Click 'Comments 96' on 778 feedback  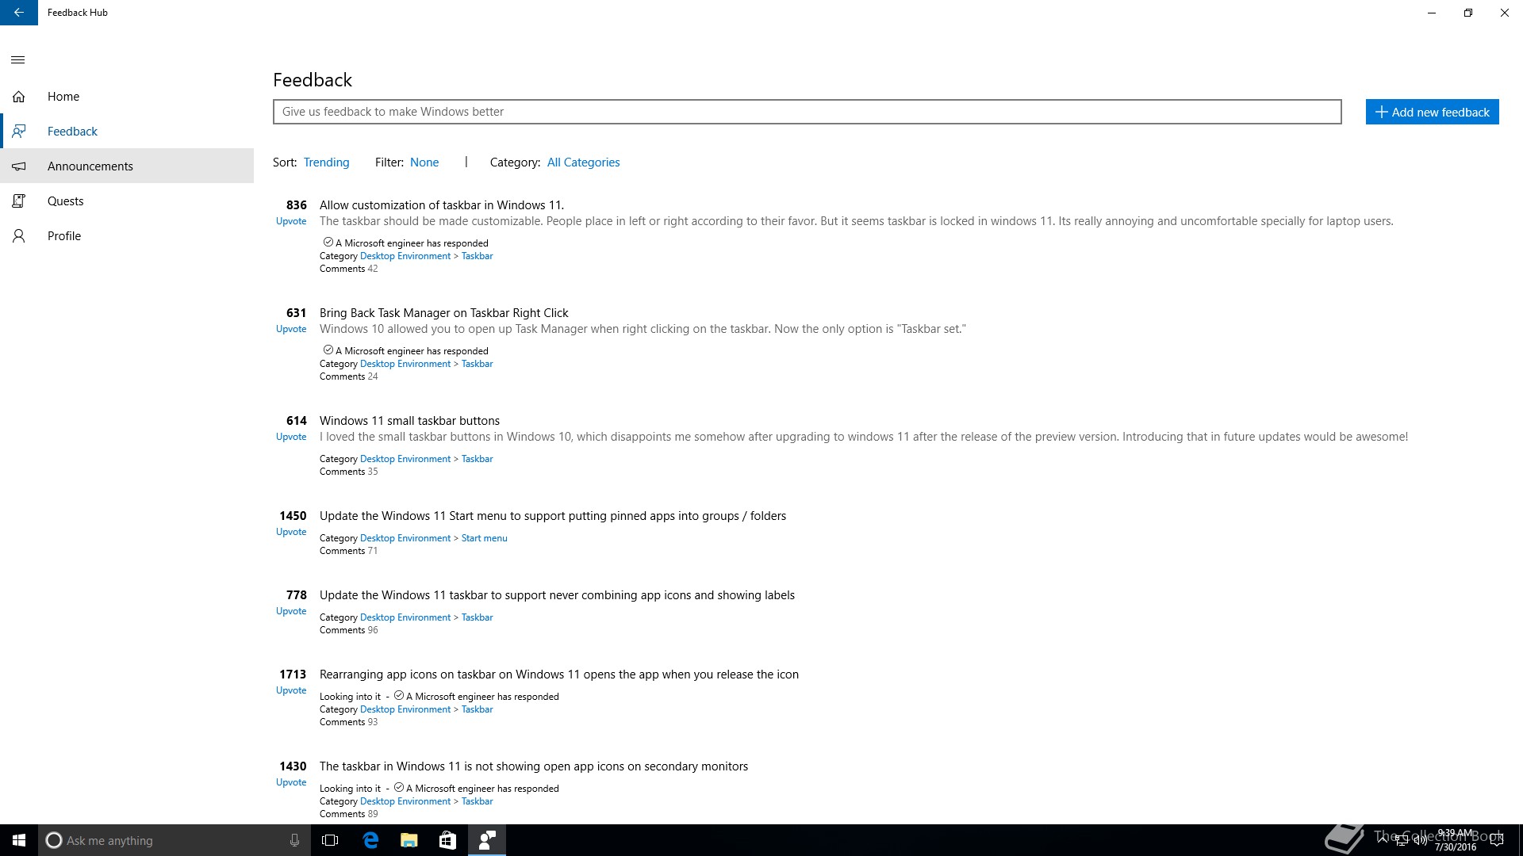click(x=349, y=630)
